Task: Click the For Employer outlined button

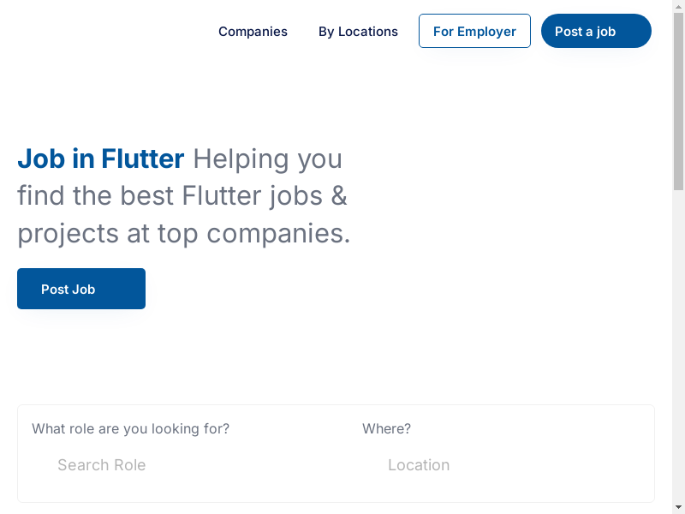Action: tap(474, 32)
